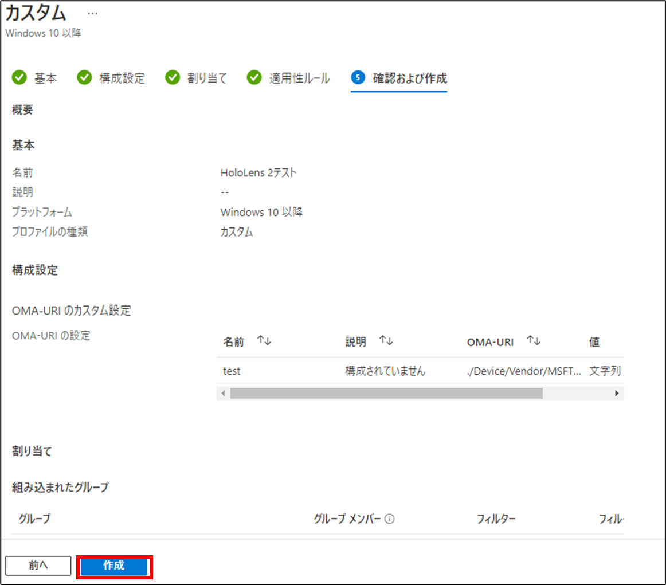Sort table by 名前 column arrows

coord(264,340)
